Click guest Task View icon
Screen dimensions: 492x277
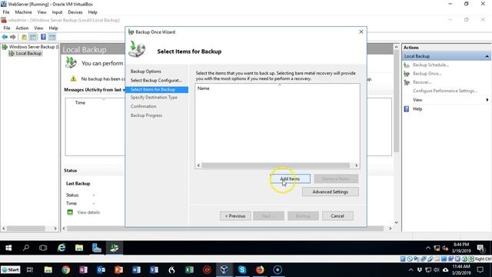click(43, 248)
